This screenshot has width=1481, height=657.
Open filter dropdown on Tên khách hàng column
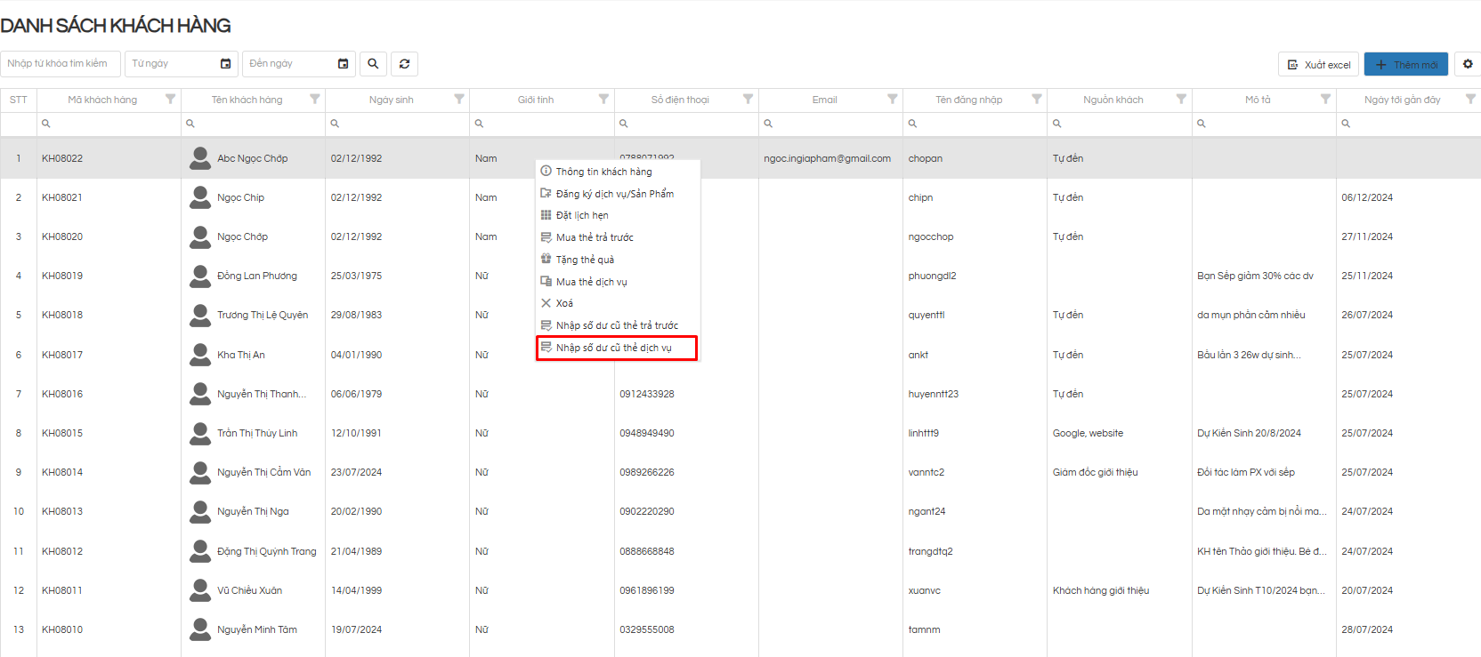314,100
